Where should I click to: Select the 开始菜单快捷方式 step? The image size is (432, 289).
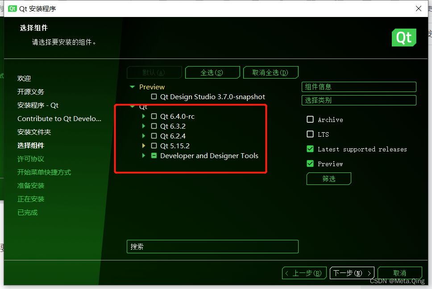44,172
